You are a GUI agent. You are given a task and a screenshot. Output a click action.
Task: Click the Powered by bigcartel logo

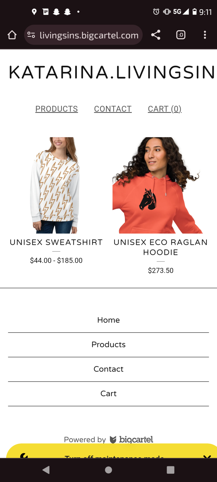pyautogui.click(x=132, y=439)
